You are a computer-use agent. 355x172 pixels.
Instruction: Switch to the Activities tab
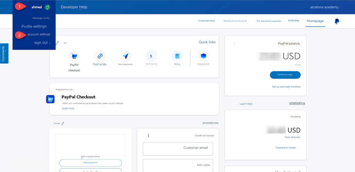[293, 20]
